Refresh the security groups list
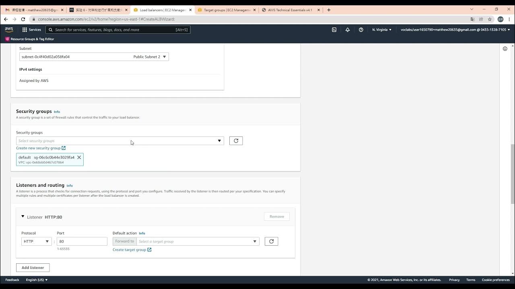515x289 pixels. pyautogui.click(x=236, y=140)
